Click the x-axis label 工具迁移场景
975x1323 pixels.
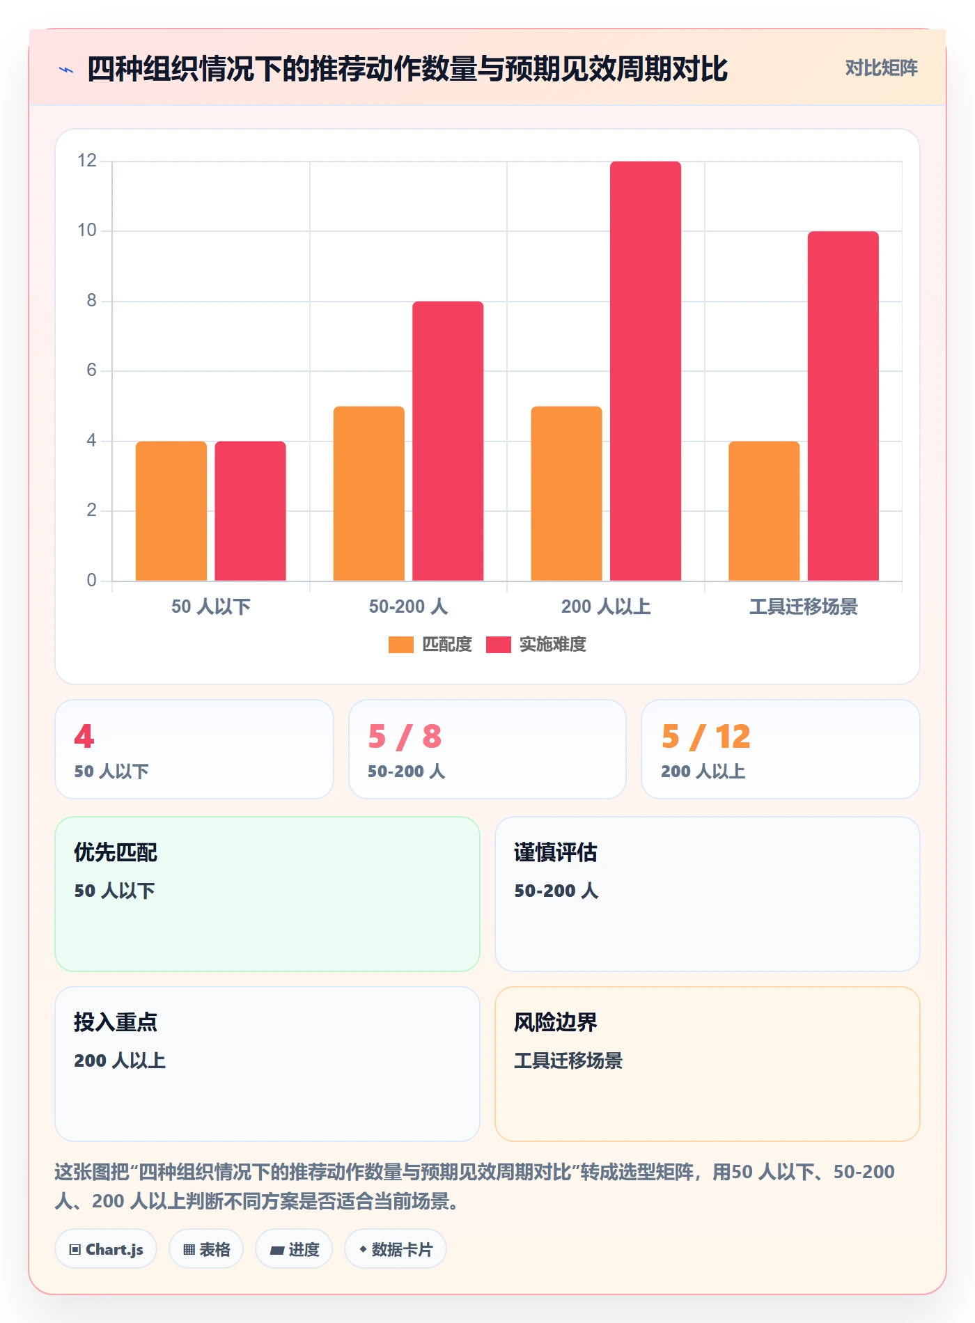804,606
